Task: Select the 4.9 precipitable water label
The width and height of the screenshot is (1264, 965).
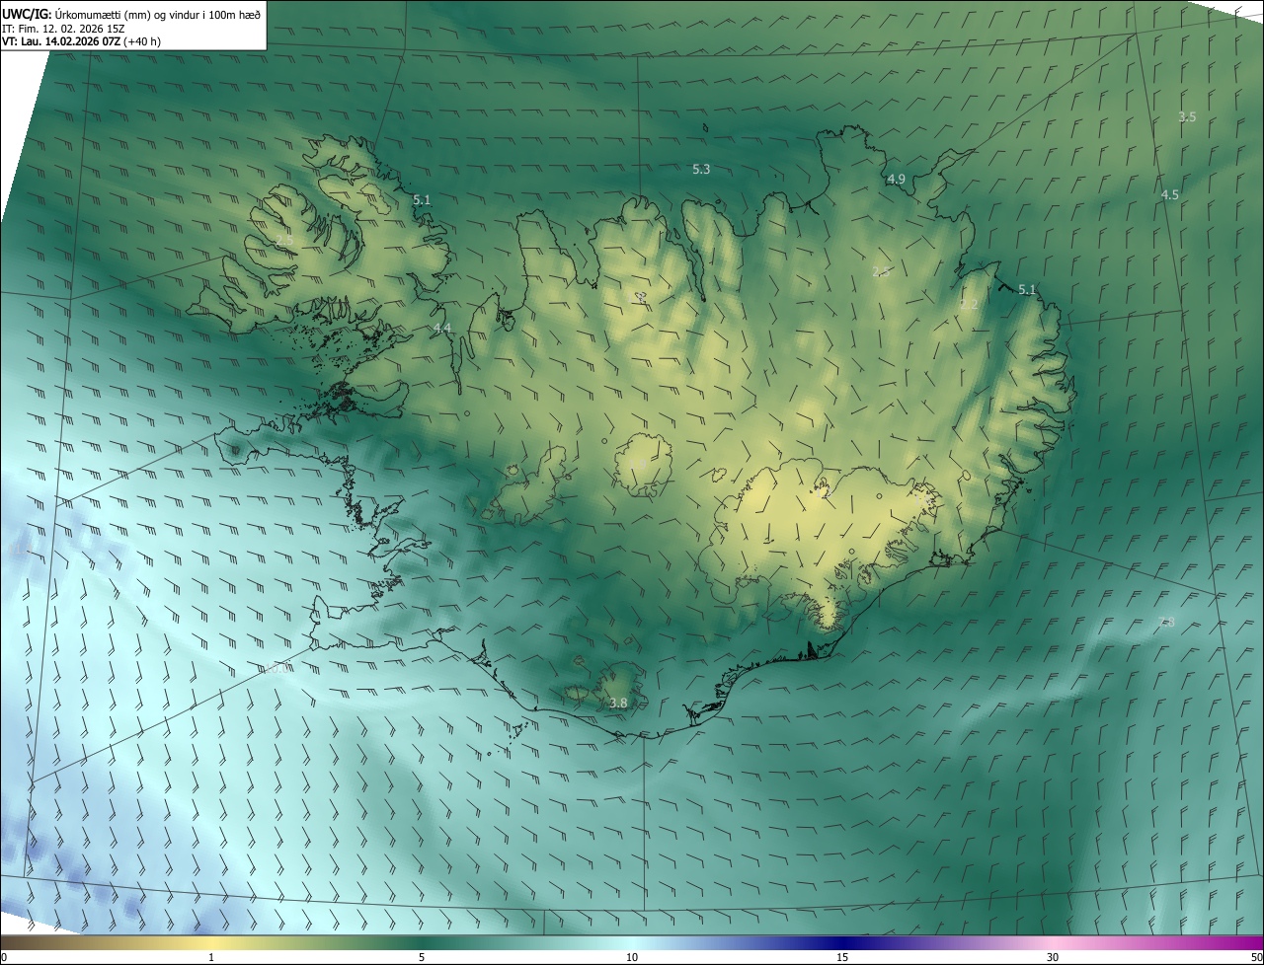Action: pyautogui.click(x=896, y=180)
